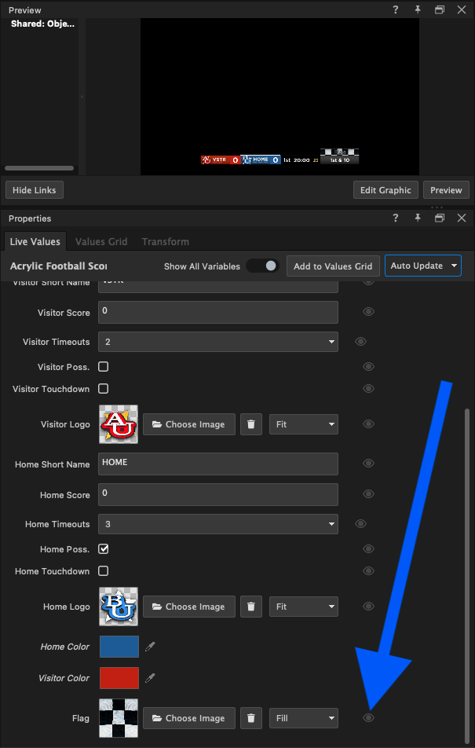Toggle Show All Variables switch
Viewport: 475px width, 748px height.
point(263,266)
